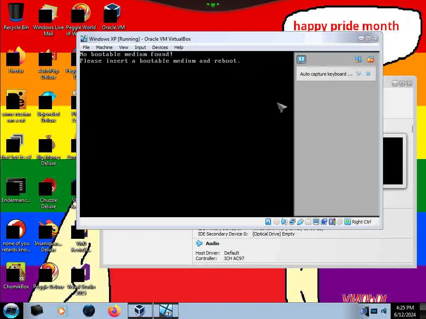This screenshot has width=426, height=319.
Task: Click the VM preview thumbnail in Manager window
Action: pos(393,161)
